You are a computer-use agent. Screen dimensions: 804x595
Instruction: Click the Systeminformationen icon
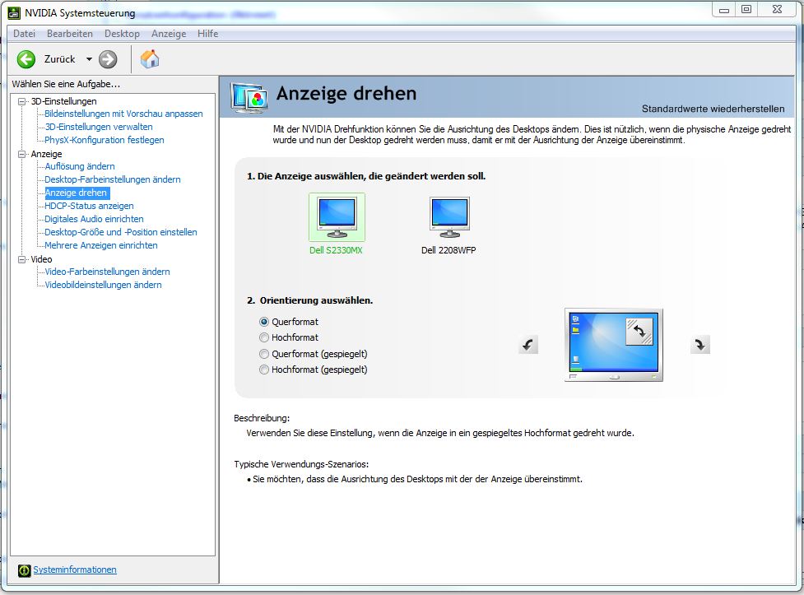[24, 570]
